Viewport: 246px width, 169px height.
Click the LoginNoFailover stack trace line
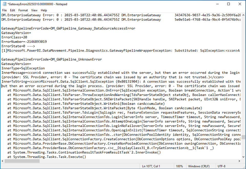click(x=124, y=126)
